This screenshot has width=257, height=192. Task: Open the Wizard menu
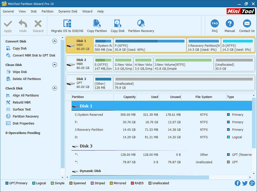(87, 11)
